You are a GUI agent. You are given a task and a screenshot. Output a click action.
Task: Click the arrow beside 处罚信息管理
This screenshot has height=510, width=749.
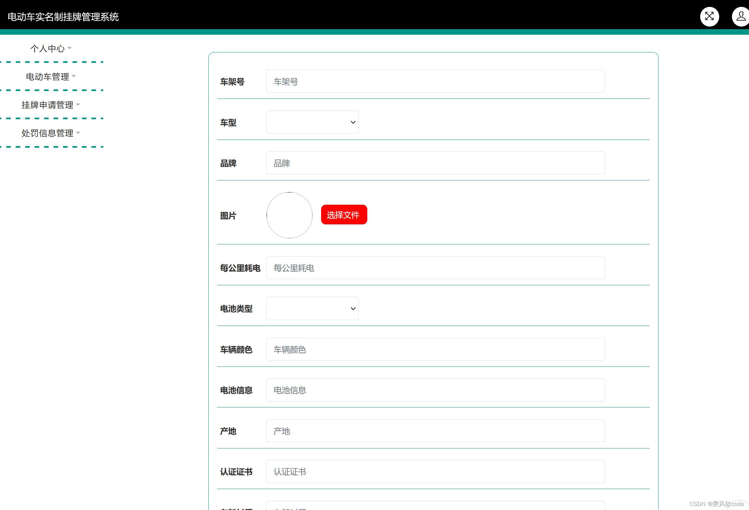pos(78,133)
